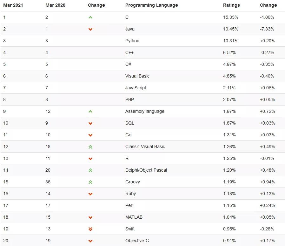Click the double up arrow for Classic Visual Basic
This screenshot has height=246, width=285.
coord(90,147)
